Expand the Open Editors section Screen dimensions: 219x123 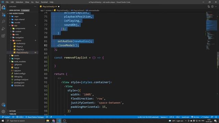pos(23,10)
